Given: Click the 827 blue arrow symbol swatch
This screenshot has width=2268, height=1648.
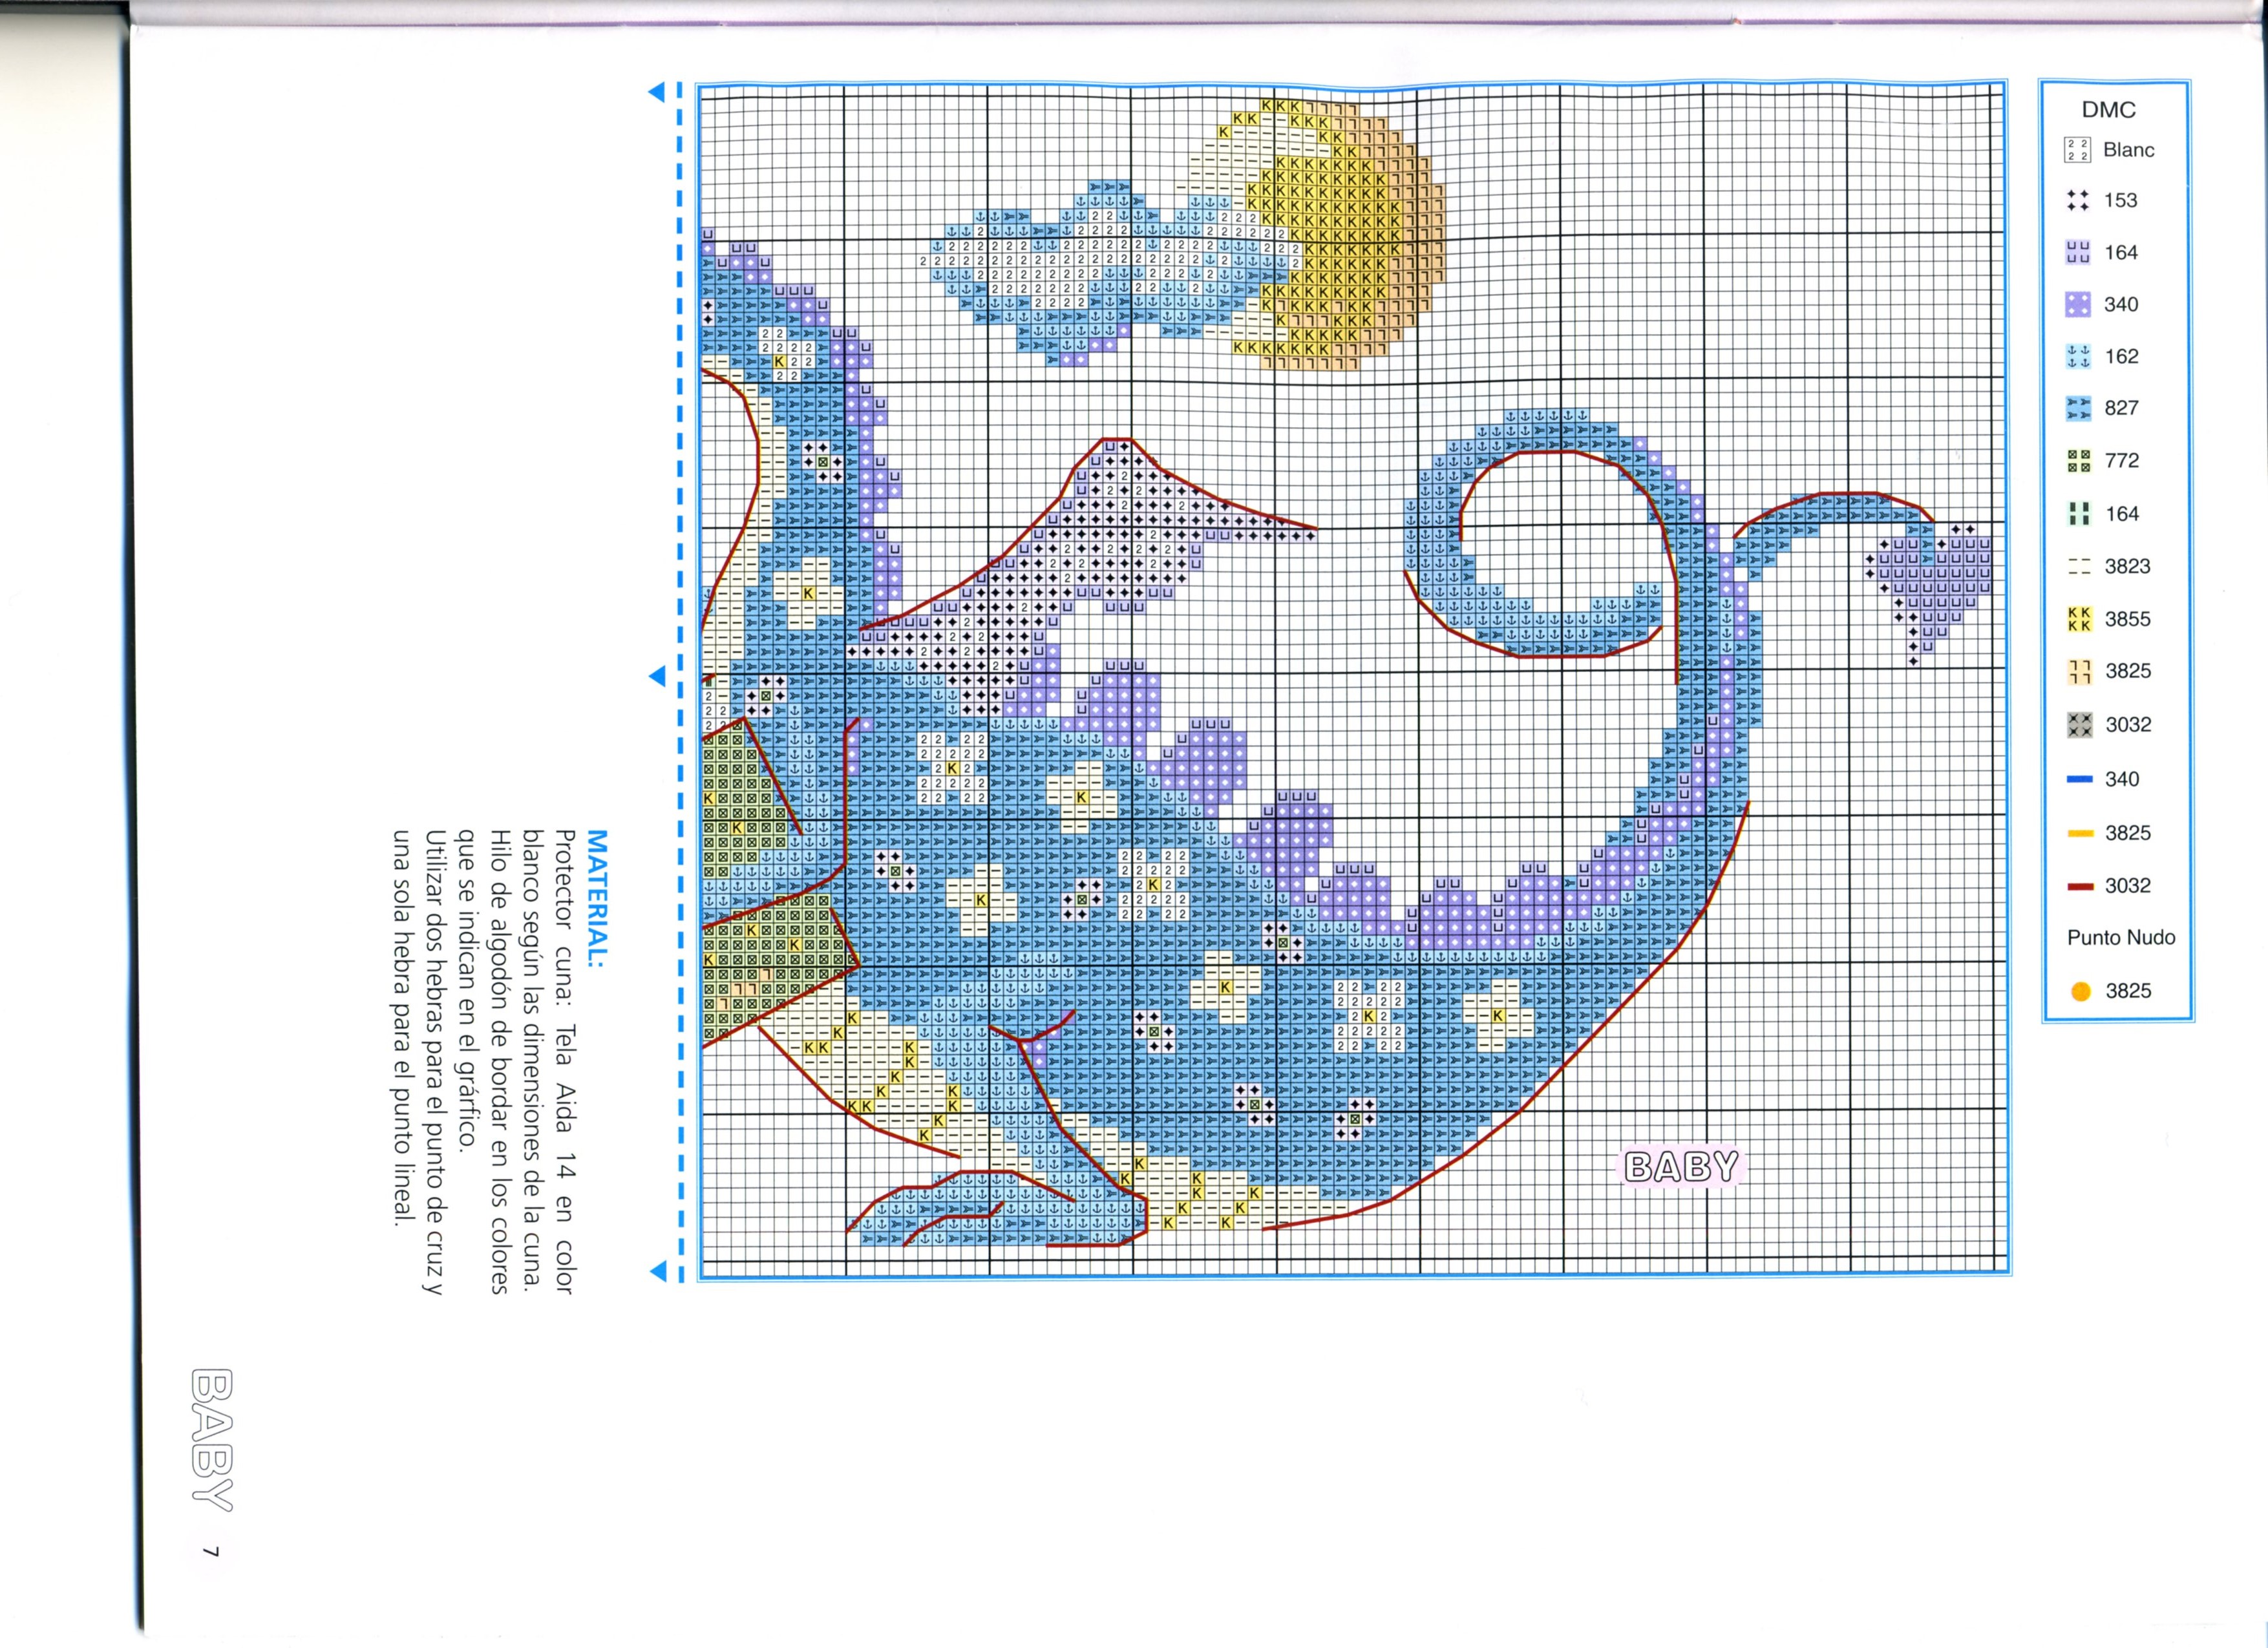Looking at the screenshot, I should point(2078,408).
